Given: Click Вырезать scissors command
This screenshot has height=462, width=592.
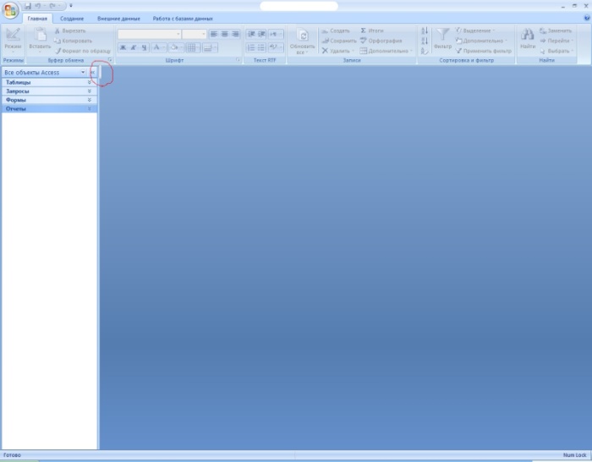Looking at the screenshot, I should [70, 30].
